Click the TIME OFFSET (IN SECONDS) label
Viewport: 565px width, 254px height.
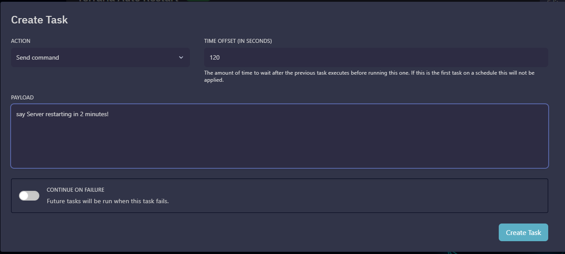(x=238, y=41)
